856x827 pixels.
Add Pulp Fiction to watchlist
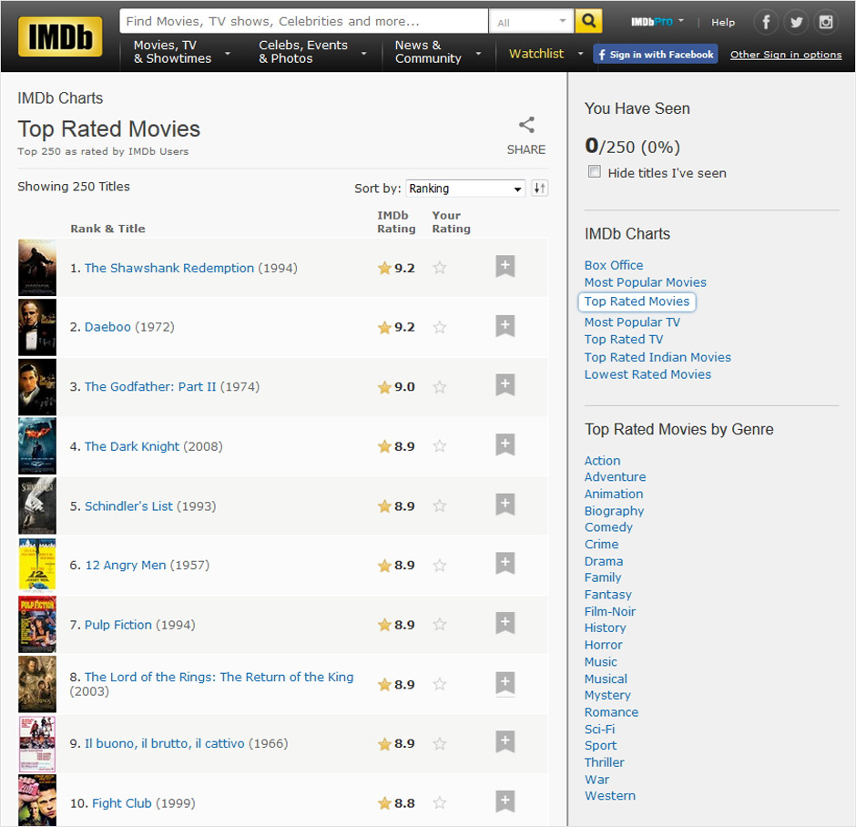(x=505, y=623)
